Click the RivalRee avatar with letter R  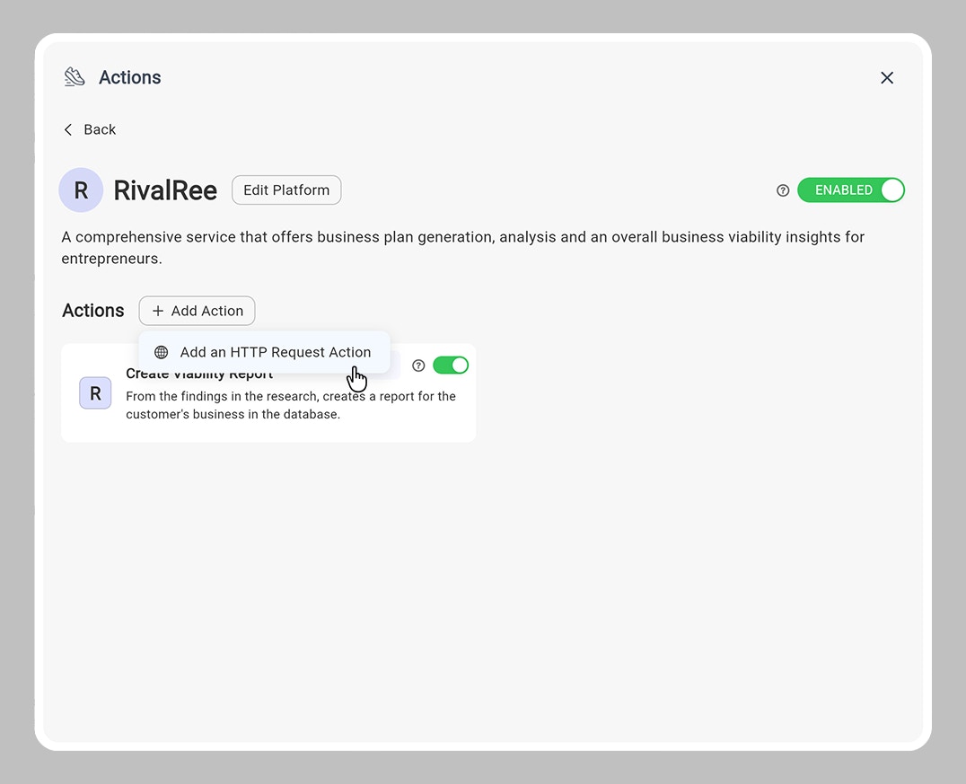pyautogui.click(x=81, y=189)
